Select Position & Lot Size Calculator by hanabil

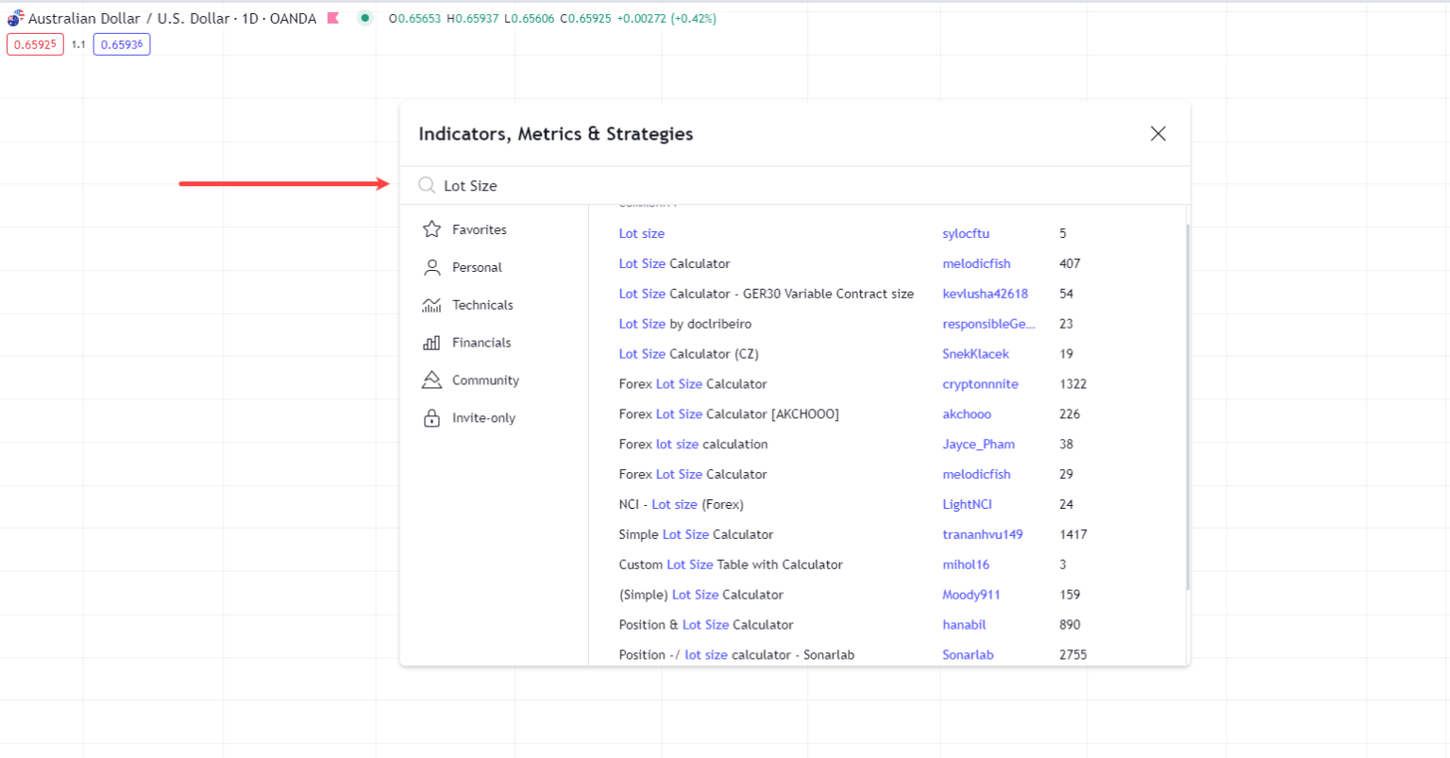706,625
